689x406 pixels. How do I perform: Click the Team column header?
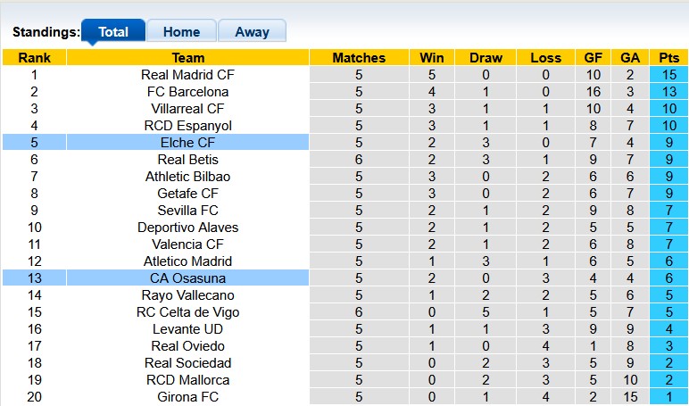(x=187, y=58)
